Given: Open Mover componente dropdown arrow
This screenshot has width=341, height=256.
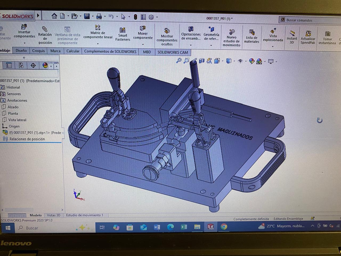Looking at the screenshot, I should tap(143, 45).
